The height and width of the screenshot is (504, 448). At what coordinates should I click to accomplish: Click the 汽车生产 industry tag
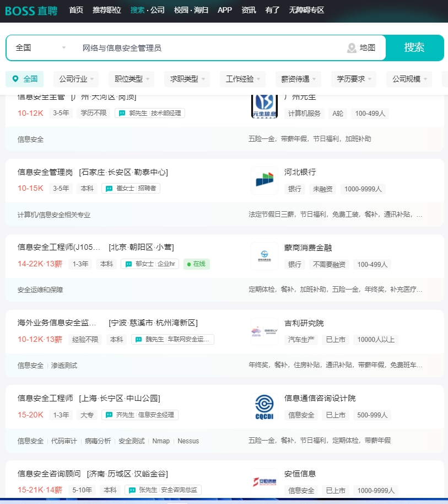[x=301, y=340]
